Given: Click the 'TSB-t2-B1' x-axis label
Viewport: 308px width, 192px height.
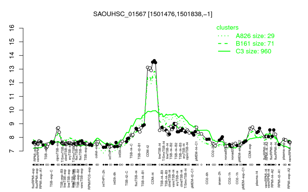Looking at the screenshot, I should coord(139,151).
